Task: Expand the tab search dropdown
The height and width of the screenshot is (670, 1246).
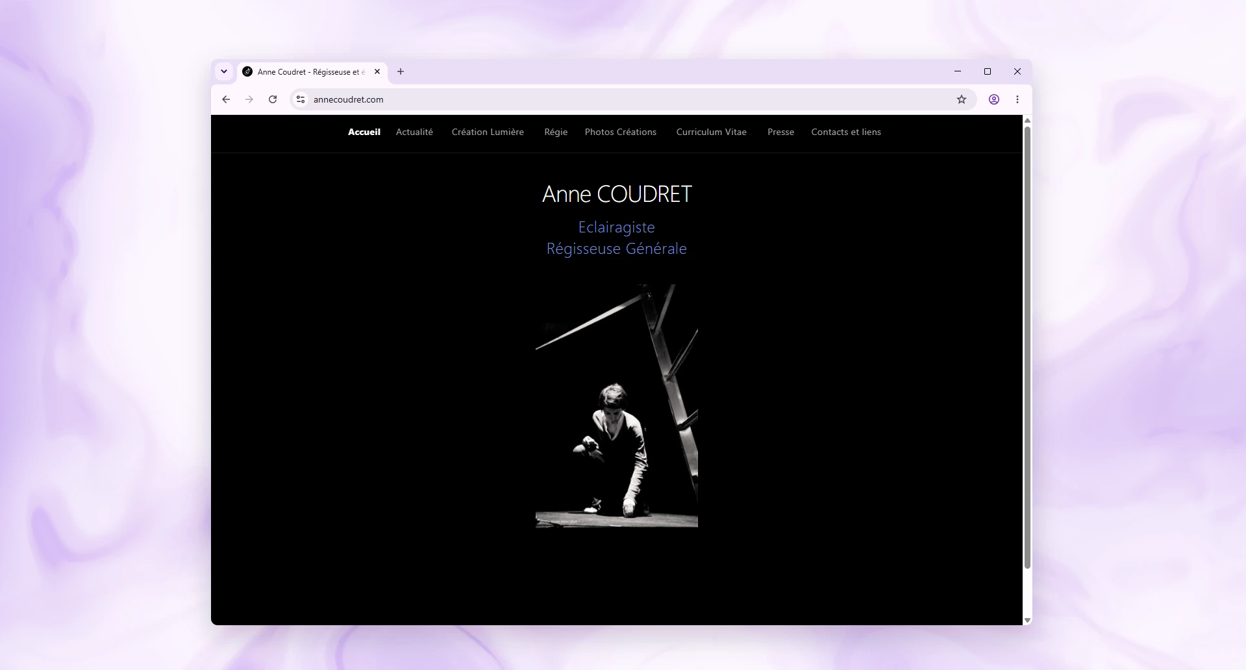Action: pyautogui.click(x=224, y=71)
